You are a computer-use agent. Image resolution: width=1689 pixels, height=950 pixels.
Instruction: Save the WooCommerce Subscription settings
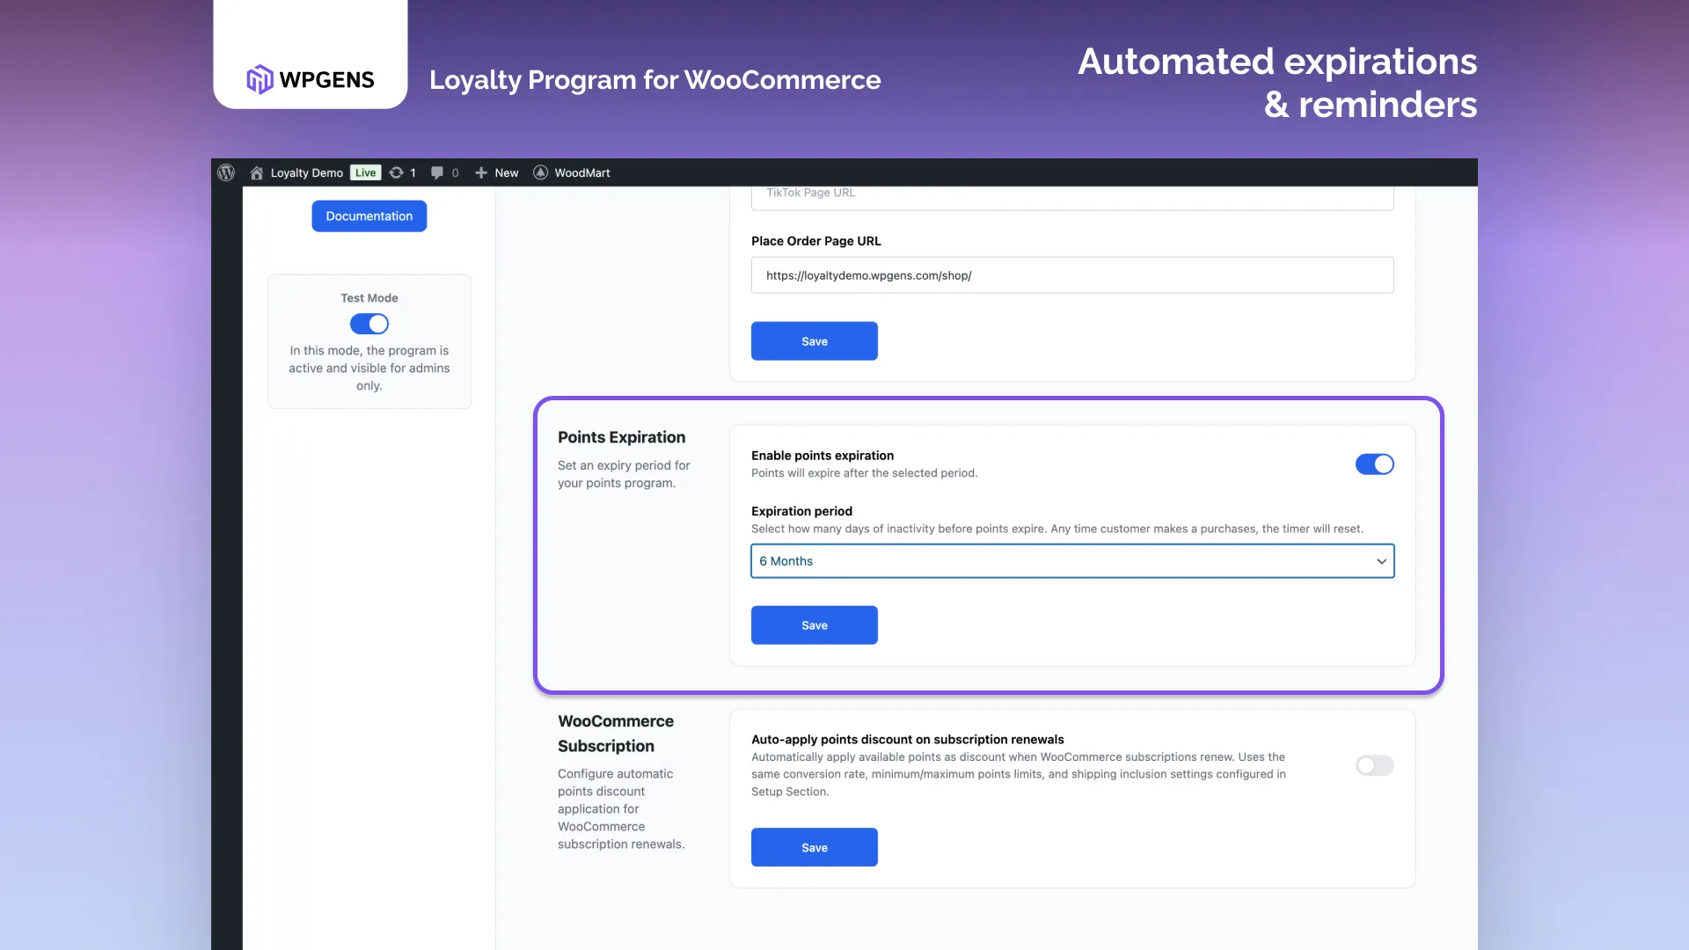[x=814, y=847]
